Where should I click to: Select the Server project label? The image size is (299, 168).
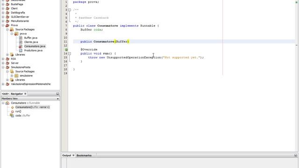14,63
